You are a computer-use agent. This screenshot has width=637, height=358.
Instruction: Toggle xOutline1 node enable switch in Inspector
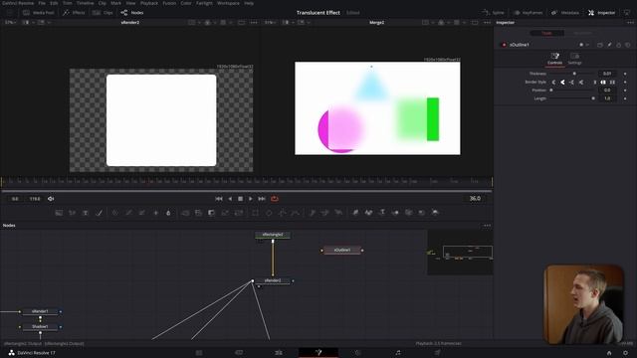tap(504, 45)
